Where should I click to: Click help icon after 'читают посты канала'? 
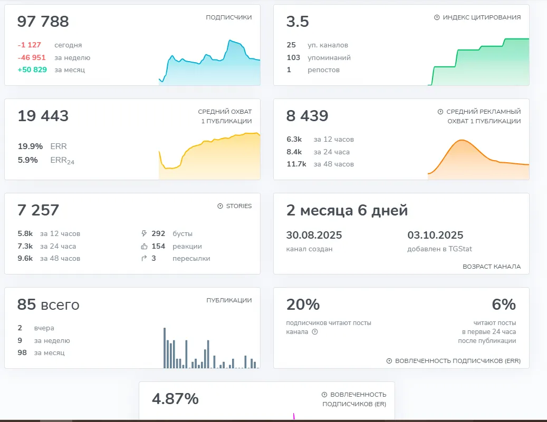(x=315, y=332)
